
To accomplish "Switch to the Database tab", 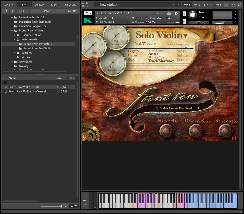I will point(40,5).
